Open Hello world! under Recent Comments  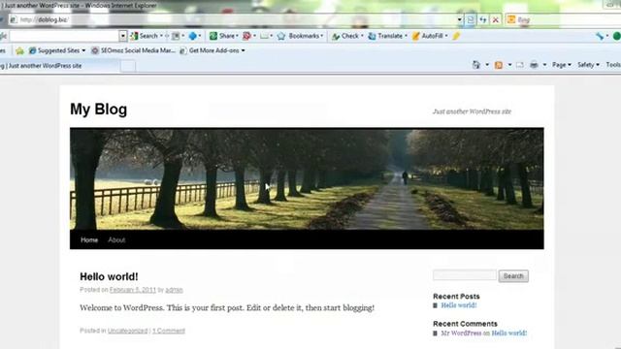coord(508,333)
